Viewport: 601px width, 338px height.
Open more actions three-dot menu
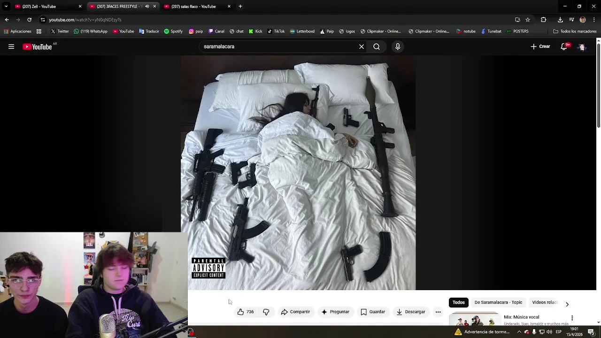(x=438, y=312)
